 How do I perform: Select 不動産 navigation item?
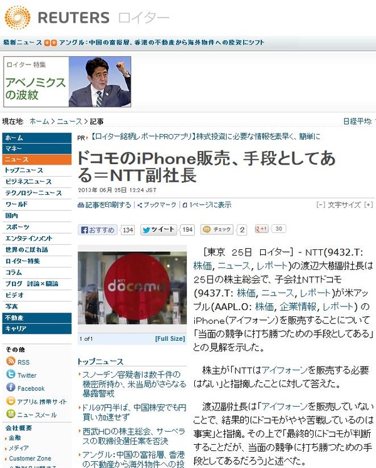point(37,318)
